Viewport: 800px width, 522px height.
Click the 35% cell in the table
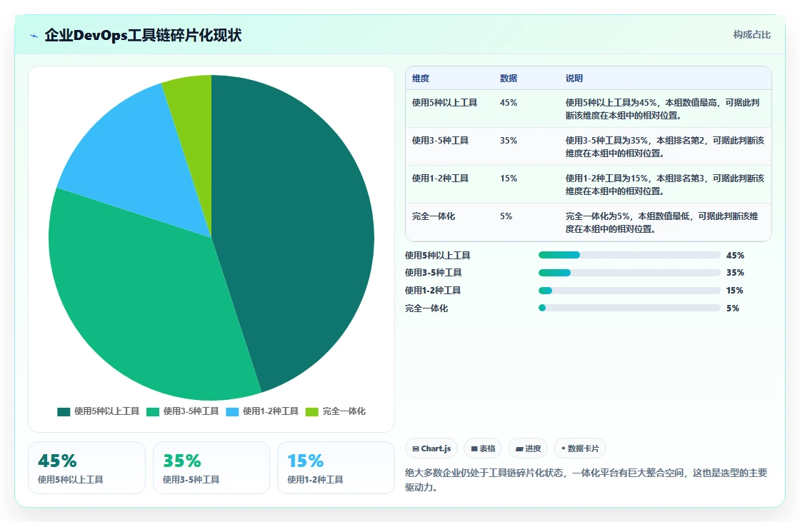tap(508, 141)
